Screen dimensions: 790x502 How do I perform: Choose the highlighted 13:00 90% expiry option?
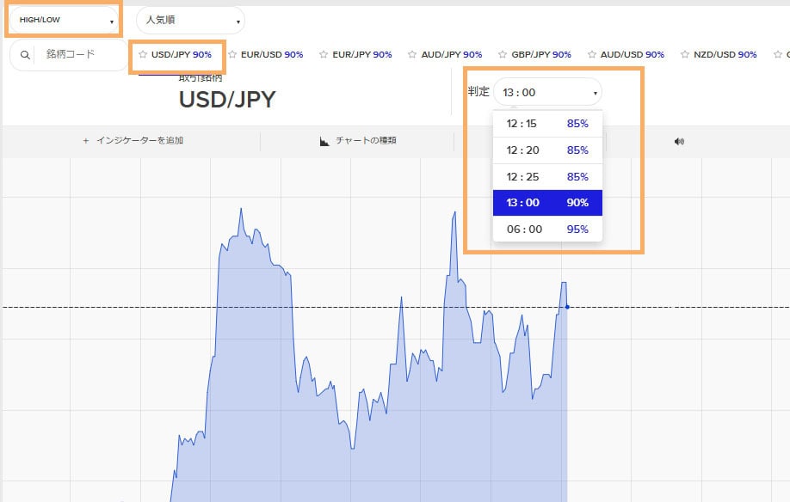click(x=547, y=203)
